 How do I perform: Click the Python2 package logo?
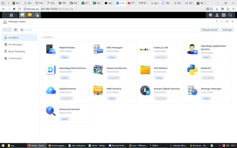click(x=192, y=70)
